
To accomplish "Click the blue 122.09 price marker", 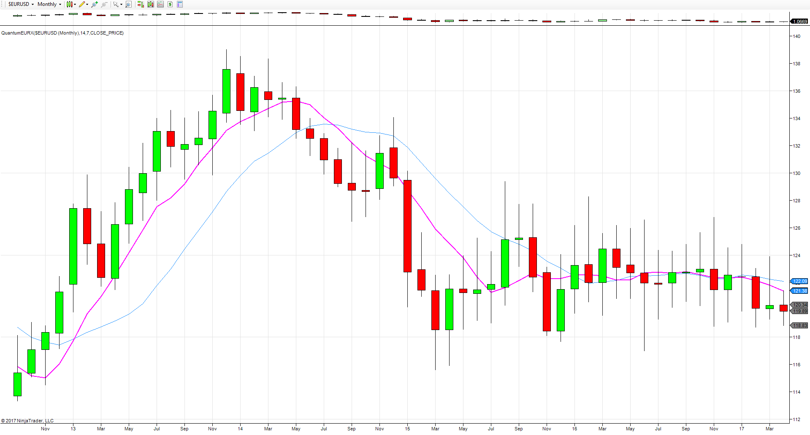I will pos(799,281).
